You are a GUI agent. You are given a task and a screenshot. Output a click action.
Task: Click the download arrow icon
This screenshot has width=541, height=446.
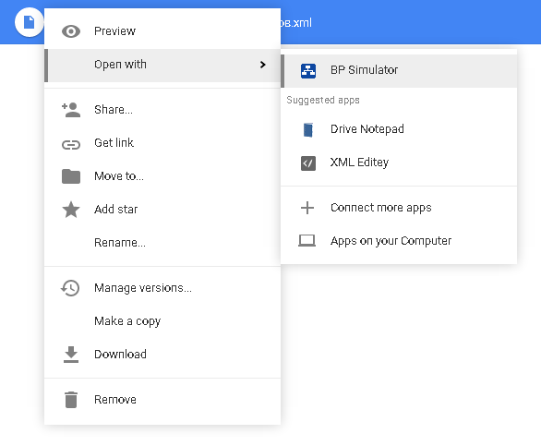(71, 355)
